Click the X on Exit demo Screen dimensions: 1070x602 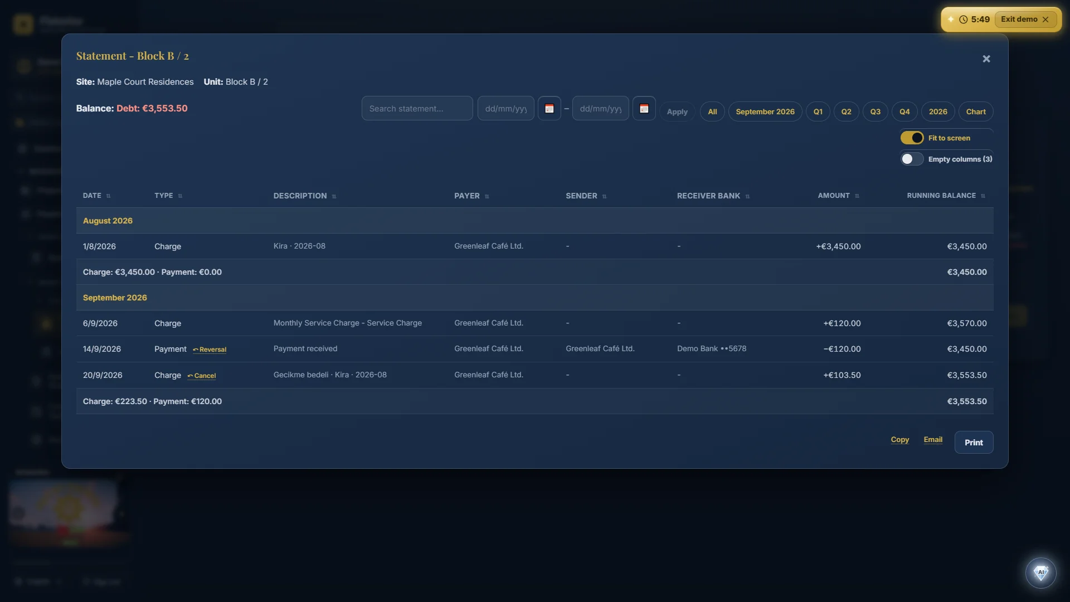pyautogui.click(x=1045, y=20)
